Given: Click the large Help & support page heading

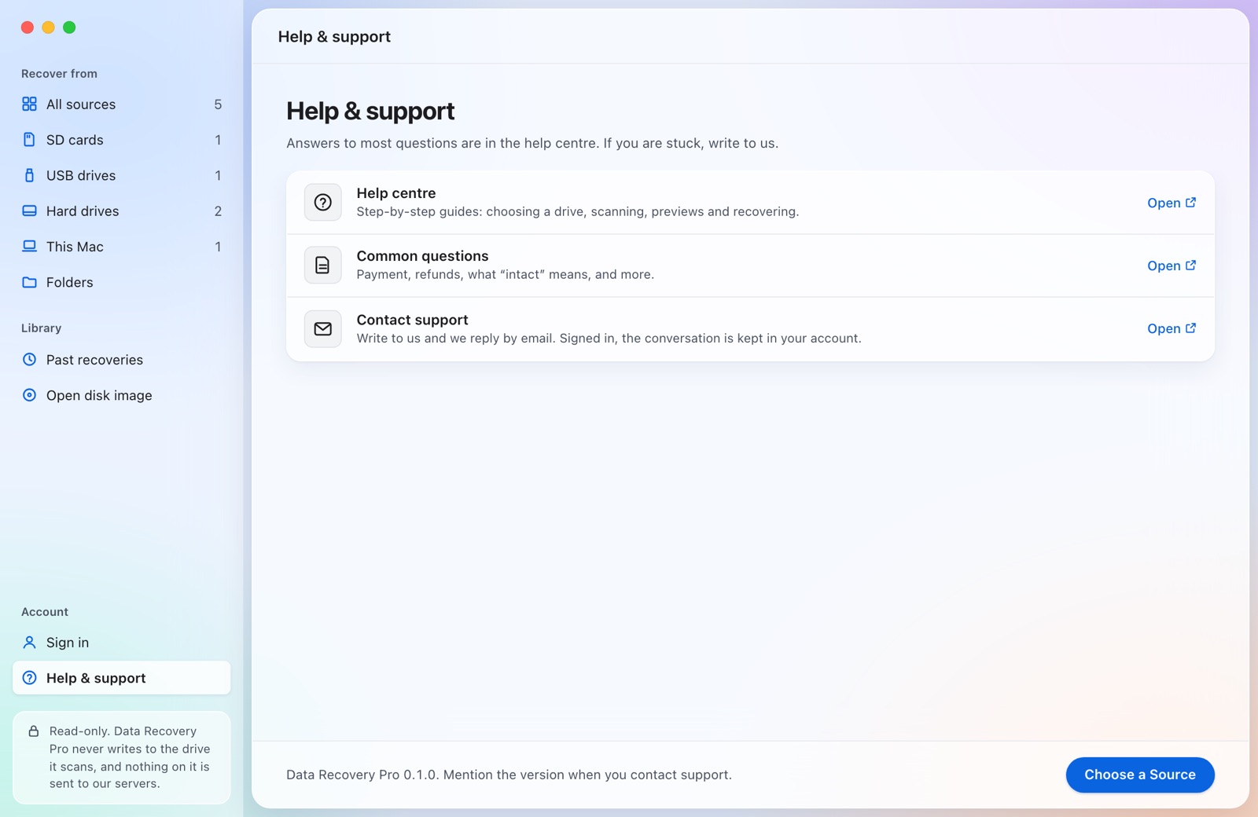Looking at the screenshot, I should 370,111.
